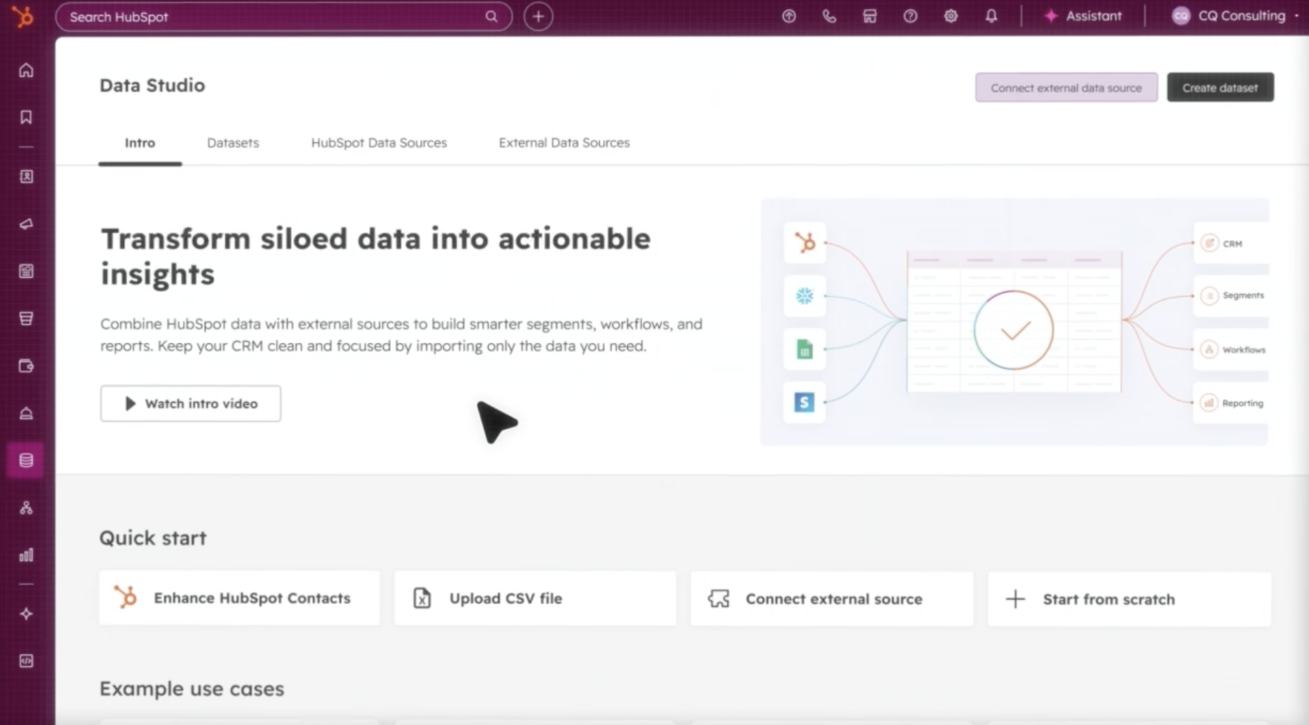This screenshot has width=1309, height=725.
Task: Open the Breeze AI sparkle sidebar icon
Action: click(x=26, y=614)
